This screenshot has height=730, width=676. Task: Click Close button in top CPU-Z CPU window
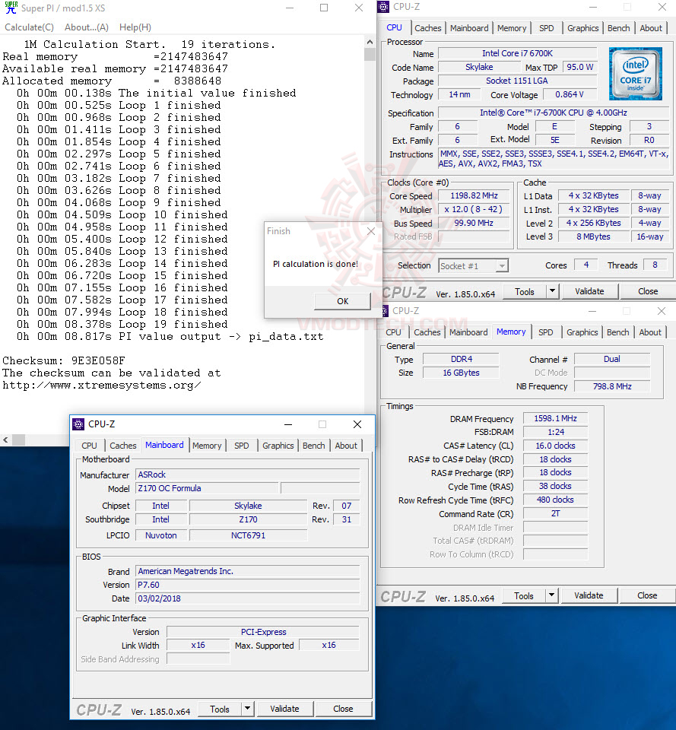click(648, 291)
